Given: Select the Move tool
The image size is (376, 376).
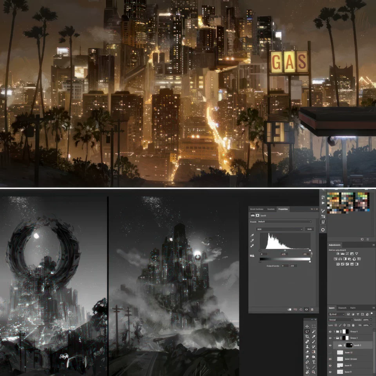Looking at the screenshot, I should 307,326.
